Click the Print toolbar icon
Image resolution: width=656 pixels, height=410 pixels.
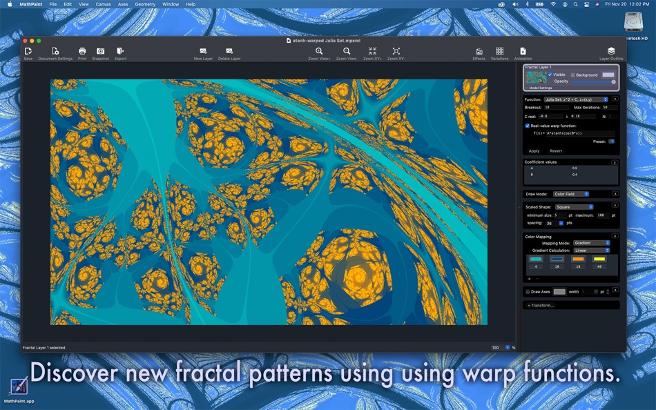coord(82,51)
